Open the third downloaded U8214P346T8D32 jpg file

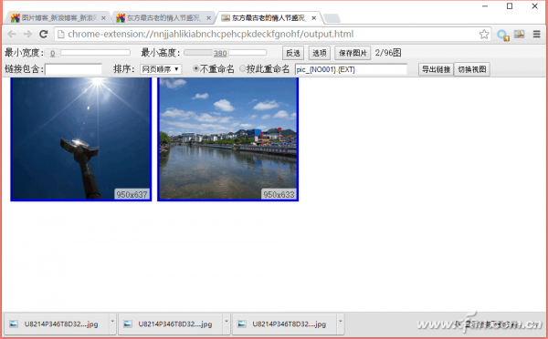(284, 324)
